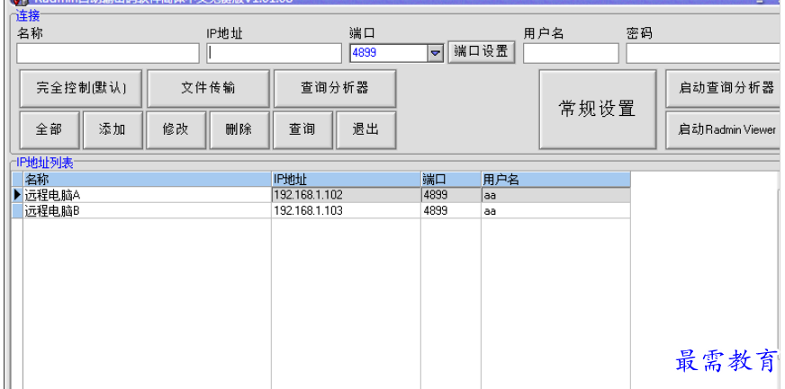This screenshot has width=785, height=389.
Task: Open 常规设置
Action: click(x=597, y=110)
